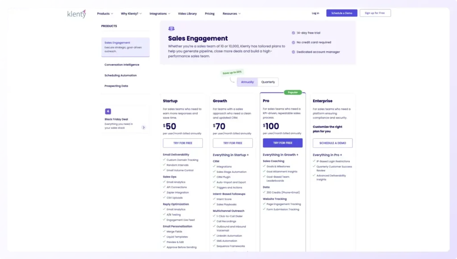The height and width of the screenshot is (259, 457).
Task: Click the $70 Growth price
Action: pos(219,126)
